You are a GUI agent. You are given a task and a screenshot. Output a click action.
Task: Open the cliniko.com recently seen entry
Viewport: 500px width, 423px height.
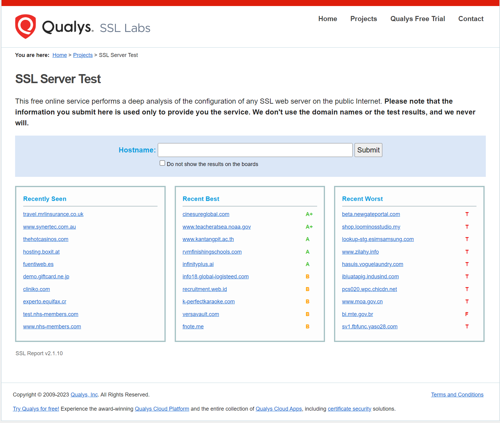[36, 289]
